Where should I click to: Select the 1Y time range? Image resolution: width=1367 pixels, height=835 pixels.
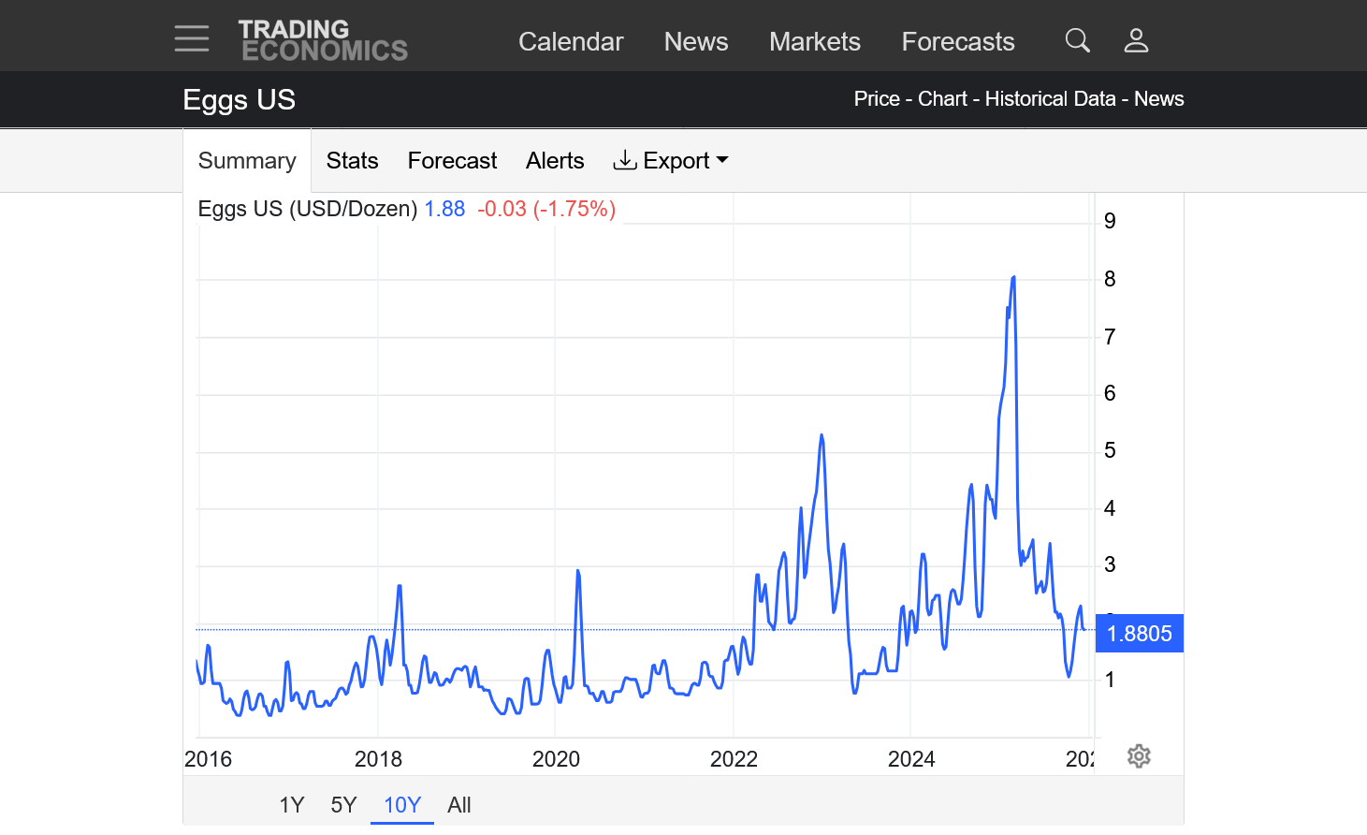click(292, 805)
